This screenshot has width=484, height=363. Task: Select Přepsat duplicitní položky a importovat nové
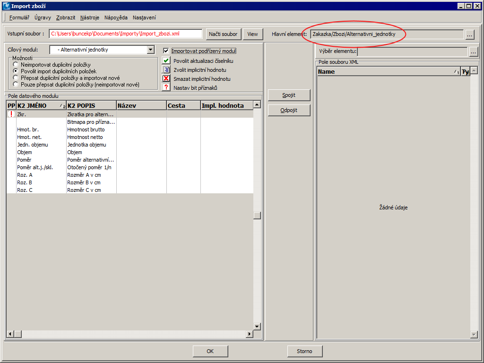coord(16,78)
